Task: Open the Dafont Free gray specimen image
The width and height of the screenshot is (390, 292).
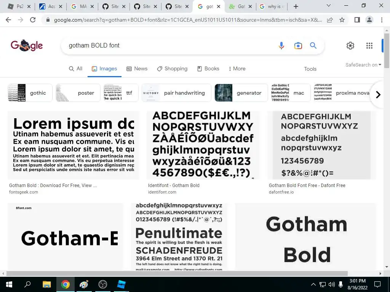Action: pyautogui.click(x=321, y=145)
